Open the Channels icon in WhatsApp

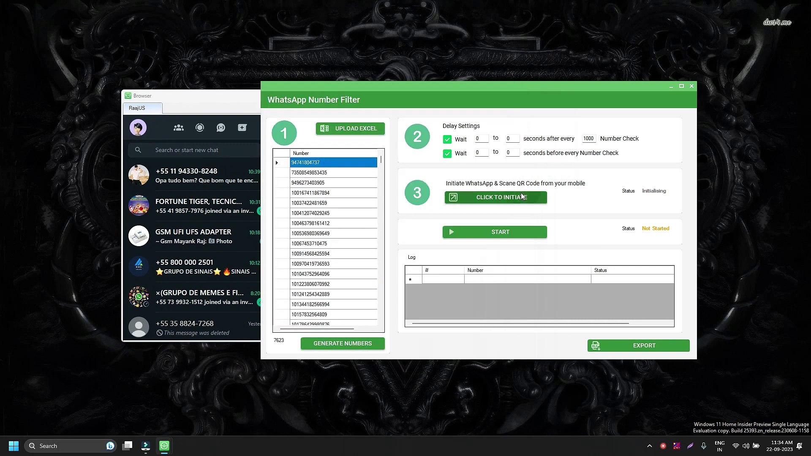click(x=221, y=128)
